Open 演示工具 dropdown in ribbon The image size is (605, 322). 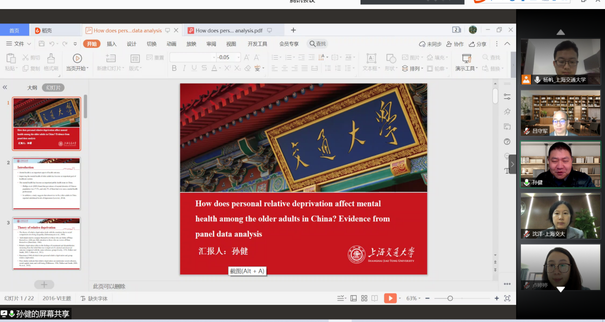click(x=467, y=69)
